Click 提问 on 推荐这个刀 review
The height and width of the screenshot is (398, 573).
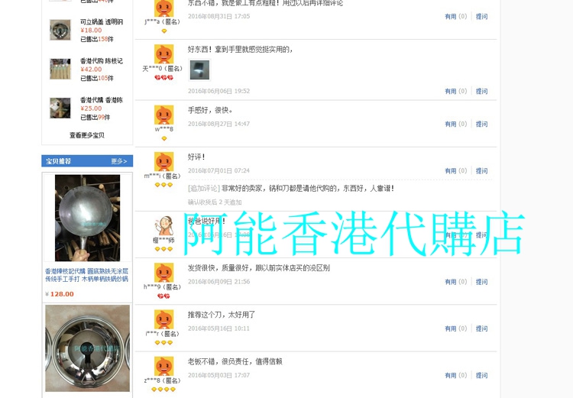481,328
